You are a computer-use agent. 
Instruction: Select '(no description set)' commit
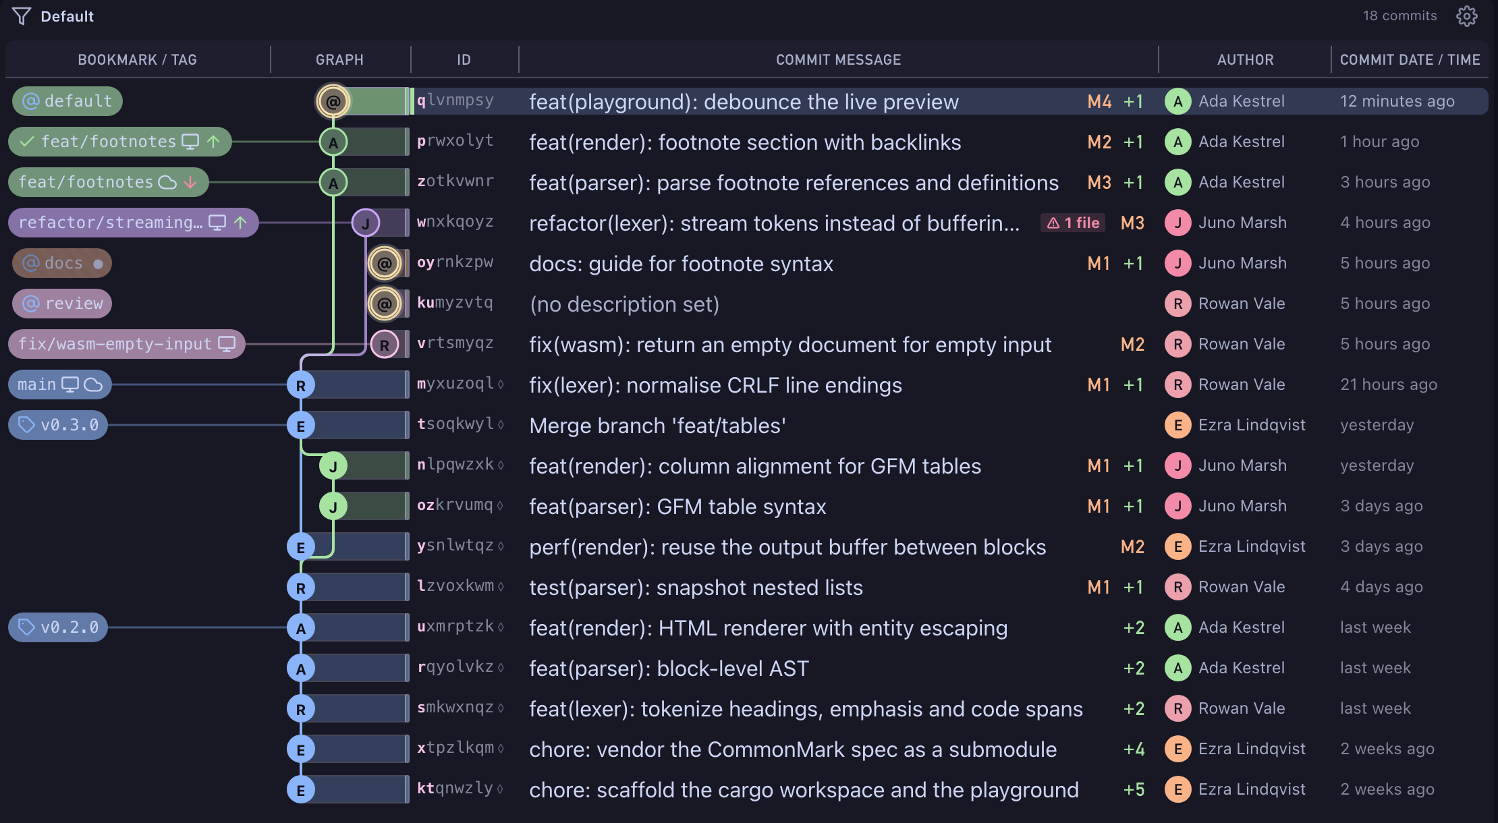pos(624,304)
